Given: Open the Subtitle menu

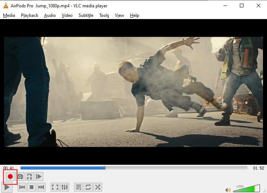Looking at the screenshot, I should [86, 15].
